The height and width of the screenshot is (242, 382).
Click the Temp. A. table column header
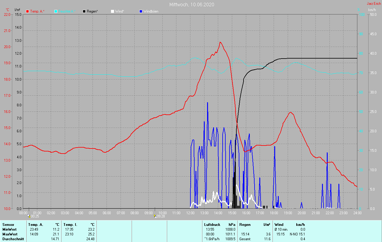coord(36,225)
